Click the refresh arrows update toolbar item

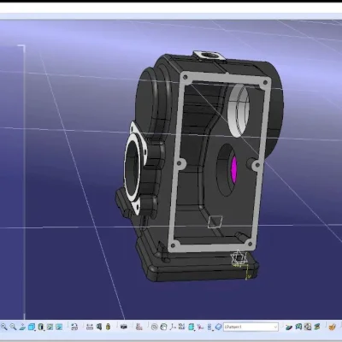pos(74,327)
